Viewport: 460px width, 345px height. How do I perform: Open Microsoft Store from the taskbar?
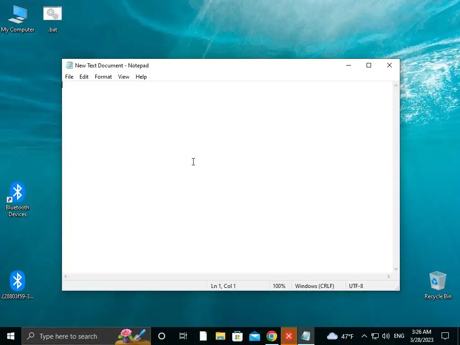coord(237,336)
